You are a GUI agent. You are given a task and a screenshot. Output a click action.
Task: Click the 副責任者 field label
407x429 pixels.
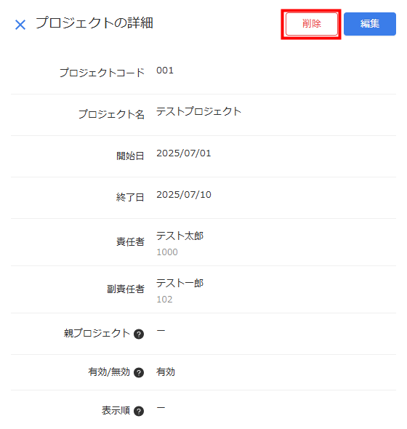click(126, 289)
